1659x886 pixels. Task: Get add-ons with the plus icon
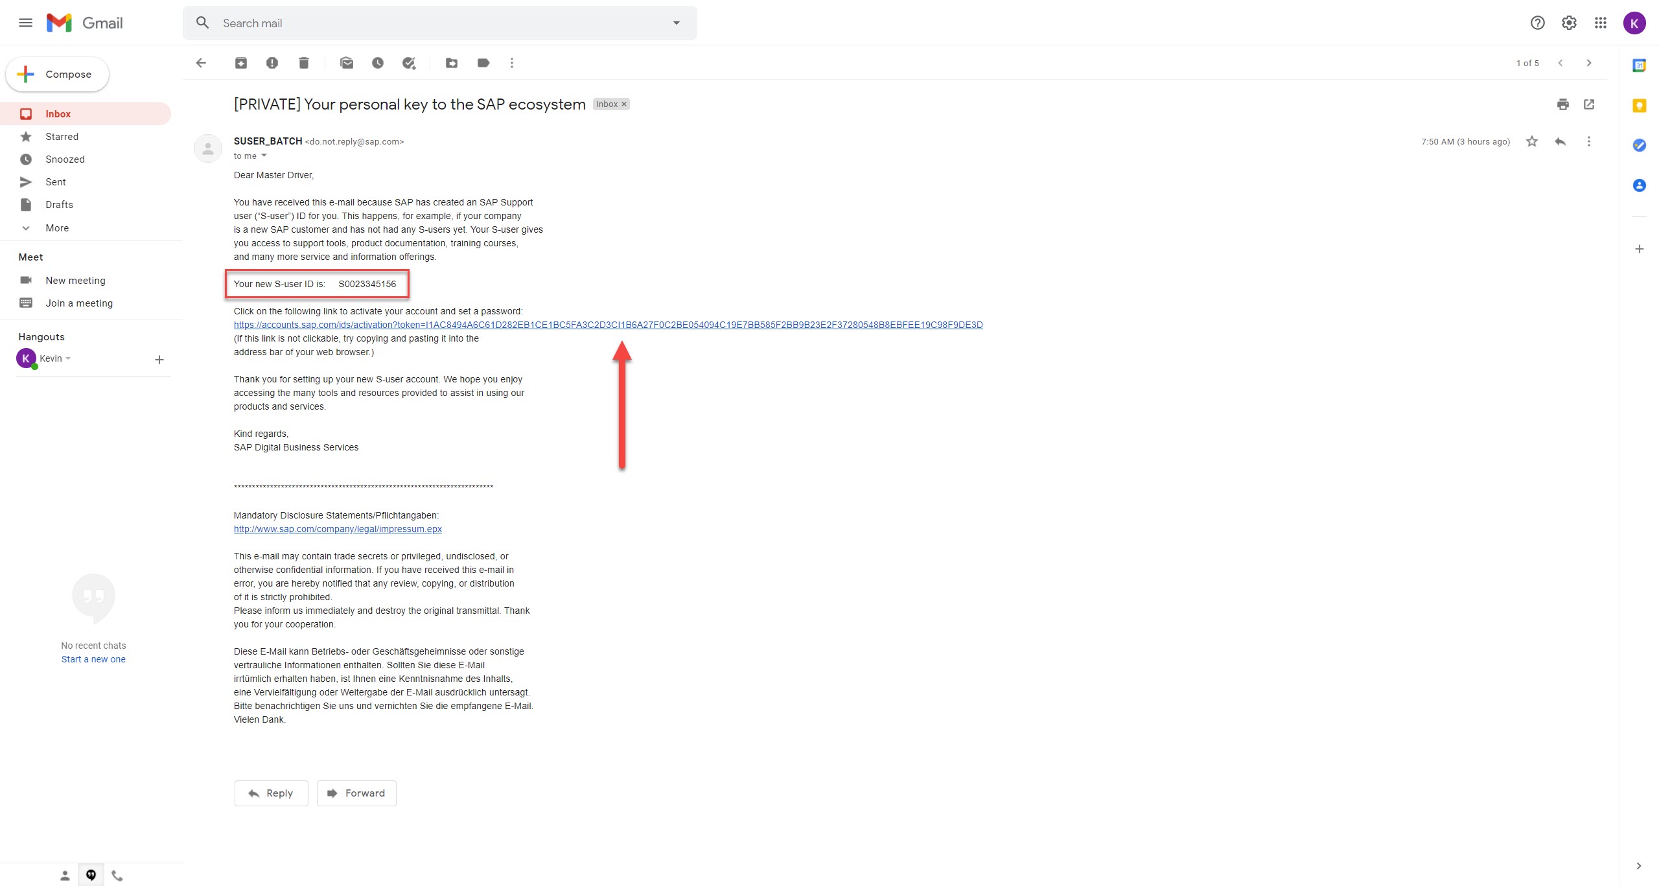point(1640,249)
